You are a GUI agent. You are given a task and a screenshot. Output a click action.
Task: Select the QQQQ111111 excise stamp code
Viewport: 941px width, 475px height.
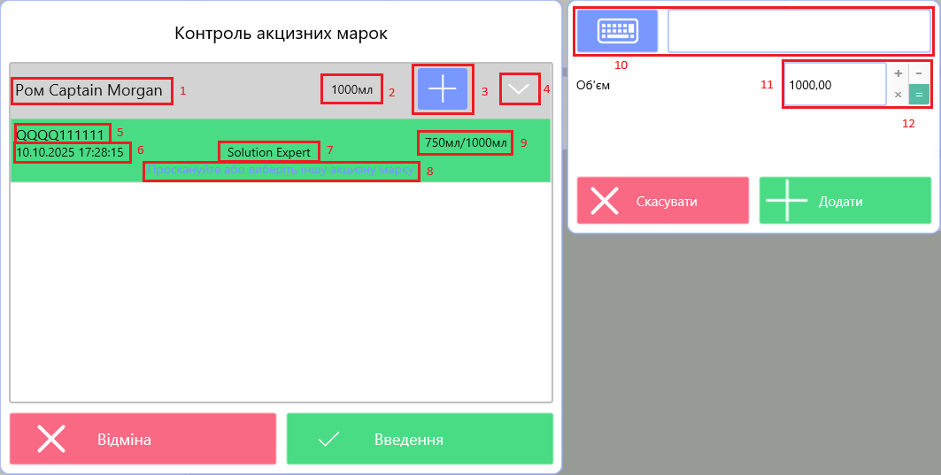[62, 134]
